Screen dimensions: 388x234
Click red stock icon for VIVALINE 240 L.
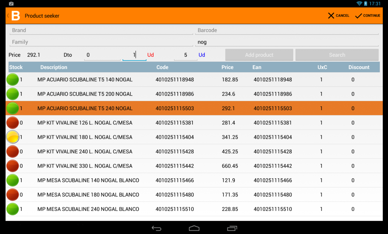[12, 151]
